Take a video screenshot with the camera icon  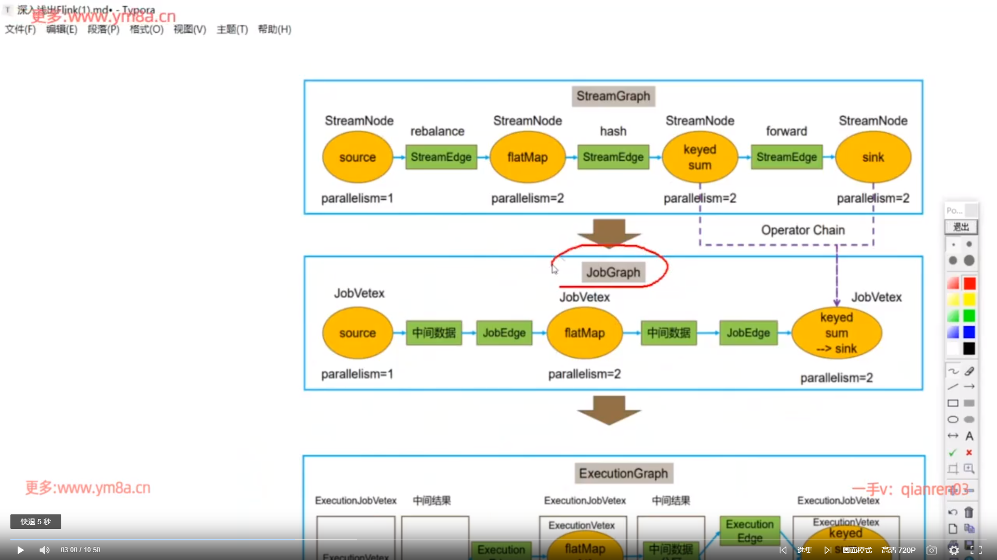(x=932, y=550)
